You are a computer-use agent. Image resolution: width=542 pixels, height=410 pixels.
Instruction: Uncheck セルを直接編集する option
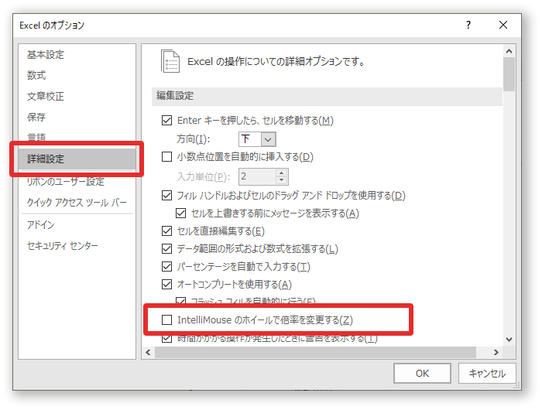(166, 231)
